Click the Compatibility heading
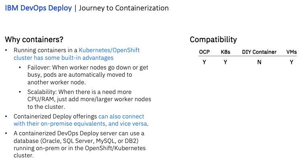Screen dimensions: 306x165 213,40
